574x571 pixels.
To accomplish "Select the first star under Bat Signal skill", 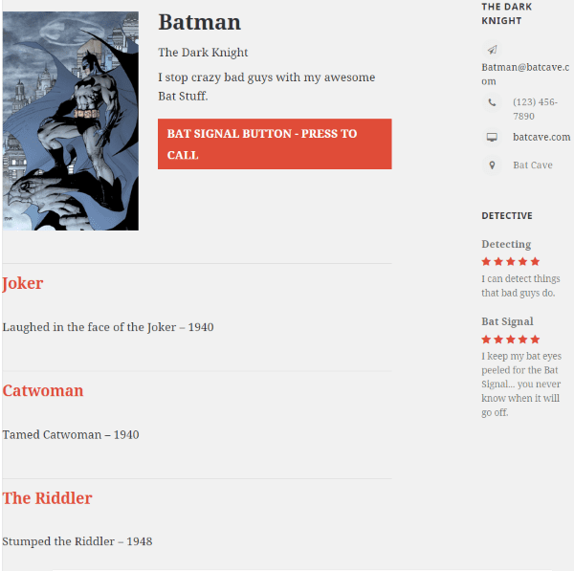I will coord(486,340).
